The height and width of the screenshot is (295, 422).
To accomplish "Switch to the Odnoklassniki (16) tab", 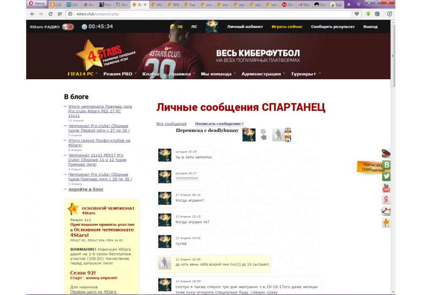I will [x=56, y=5].
